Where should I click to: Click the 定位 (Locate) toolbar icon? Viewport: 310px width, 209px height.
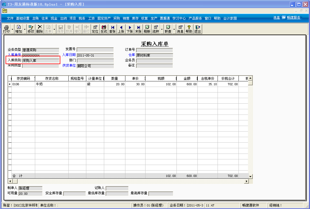[95, 29]
